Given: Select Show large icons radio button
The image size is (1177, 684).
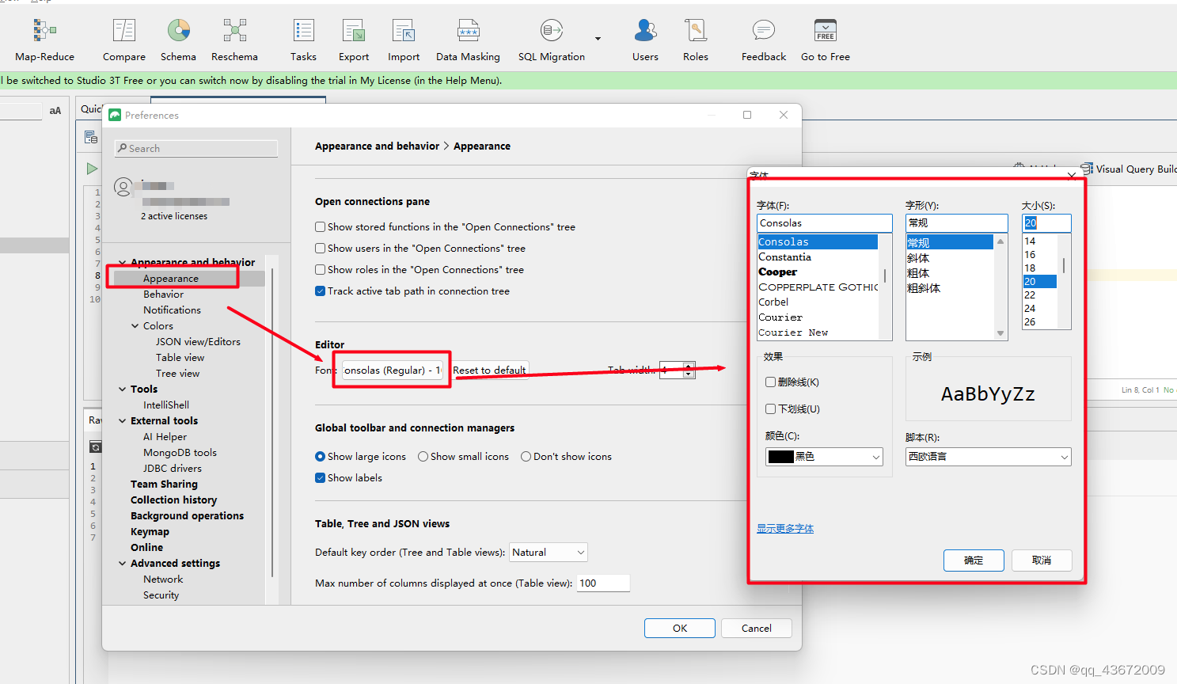Looking at the screenshot, I should click(x=321, y=457).
